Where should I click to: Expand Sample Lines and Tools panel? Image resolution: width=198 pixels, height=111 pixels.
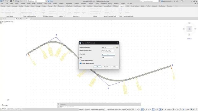click(x=110, y=16)
